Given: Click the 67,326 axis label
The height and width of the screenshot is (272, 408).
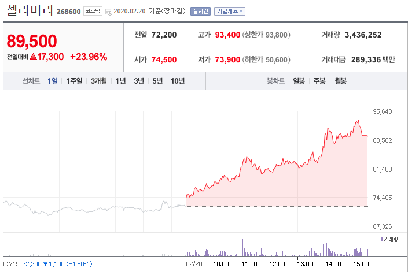Looking at the screenshot, I should (x=382, y=226).
